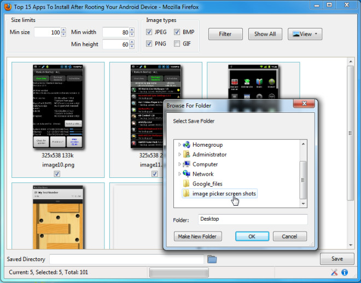Confirm with OK in Browse For Folder
The width and height of the screenshot is (361, 283).
tap(252, 236)
